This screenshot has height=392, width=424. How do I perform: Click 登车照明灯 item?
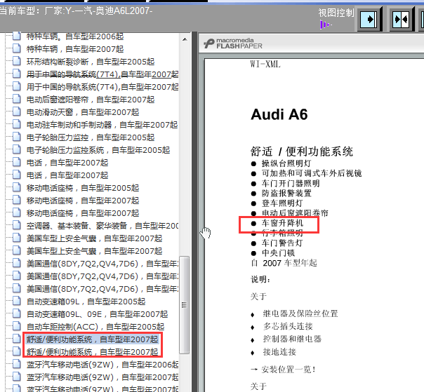click(x=282, y=203)
